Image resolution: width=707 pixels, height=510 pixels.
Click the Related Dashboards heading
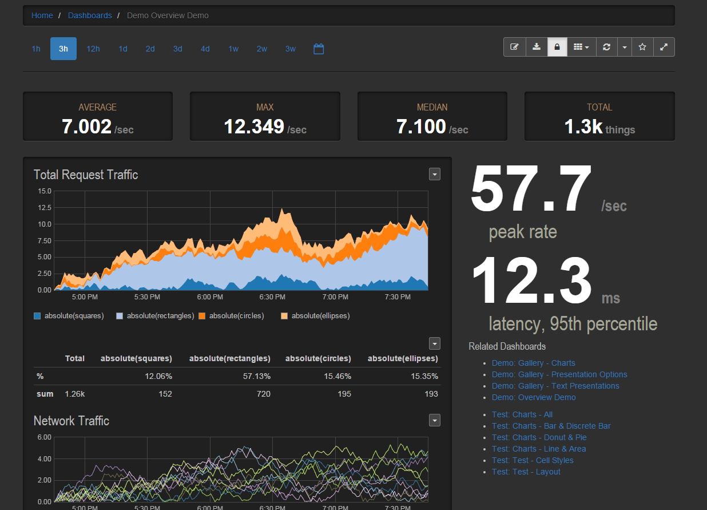(507, 346)
